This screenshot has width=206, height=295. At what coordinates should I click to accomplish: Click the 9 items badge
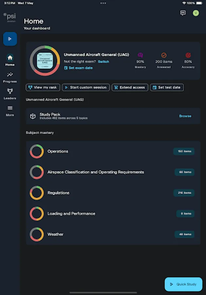185,213
